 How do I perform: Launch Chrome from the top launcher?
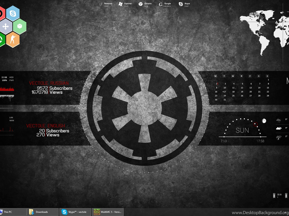145,4
